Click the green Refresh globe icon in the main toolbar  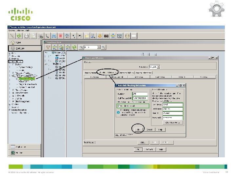[x=19, y=36]
